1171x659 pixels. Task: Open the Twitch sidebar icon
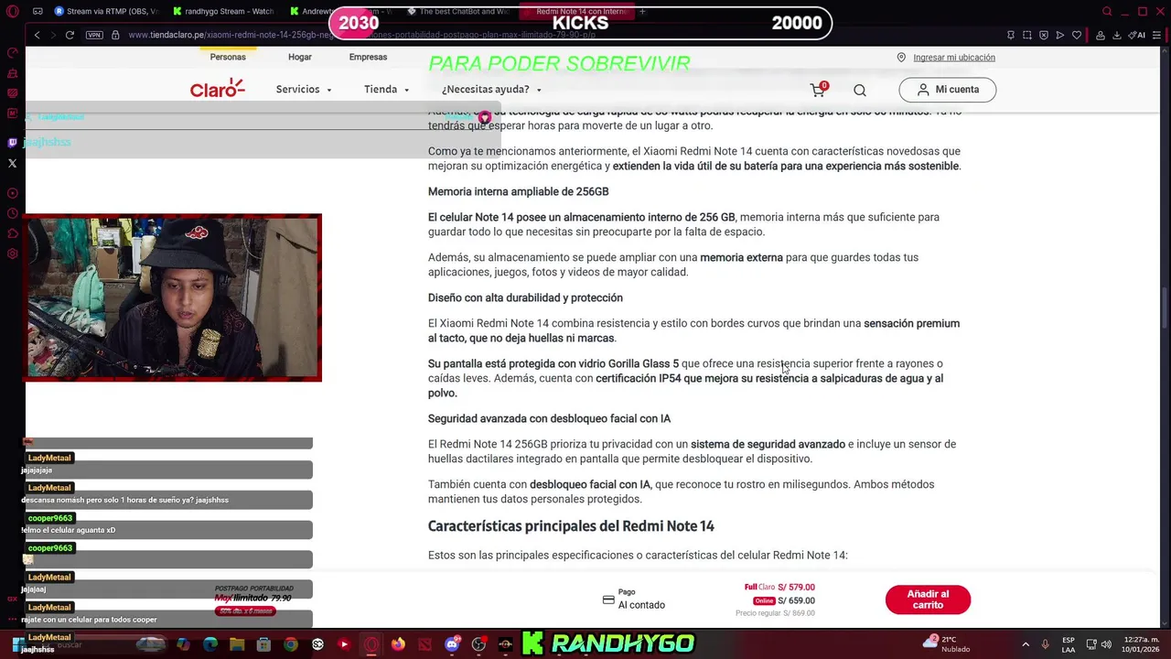click(x=12, y=143)
